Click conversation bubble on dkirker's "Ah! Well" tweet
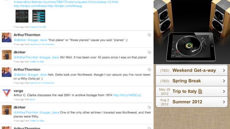Screen dimensions: 230x129 coord(149,52)
